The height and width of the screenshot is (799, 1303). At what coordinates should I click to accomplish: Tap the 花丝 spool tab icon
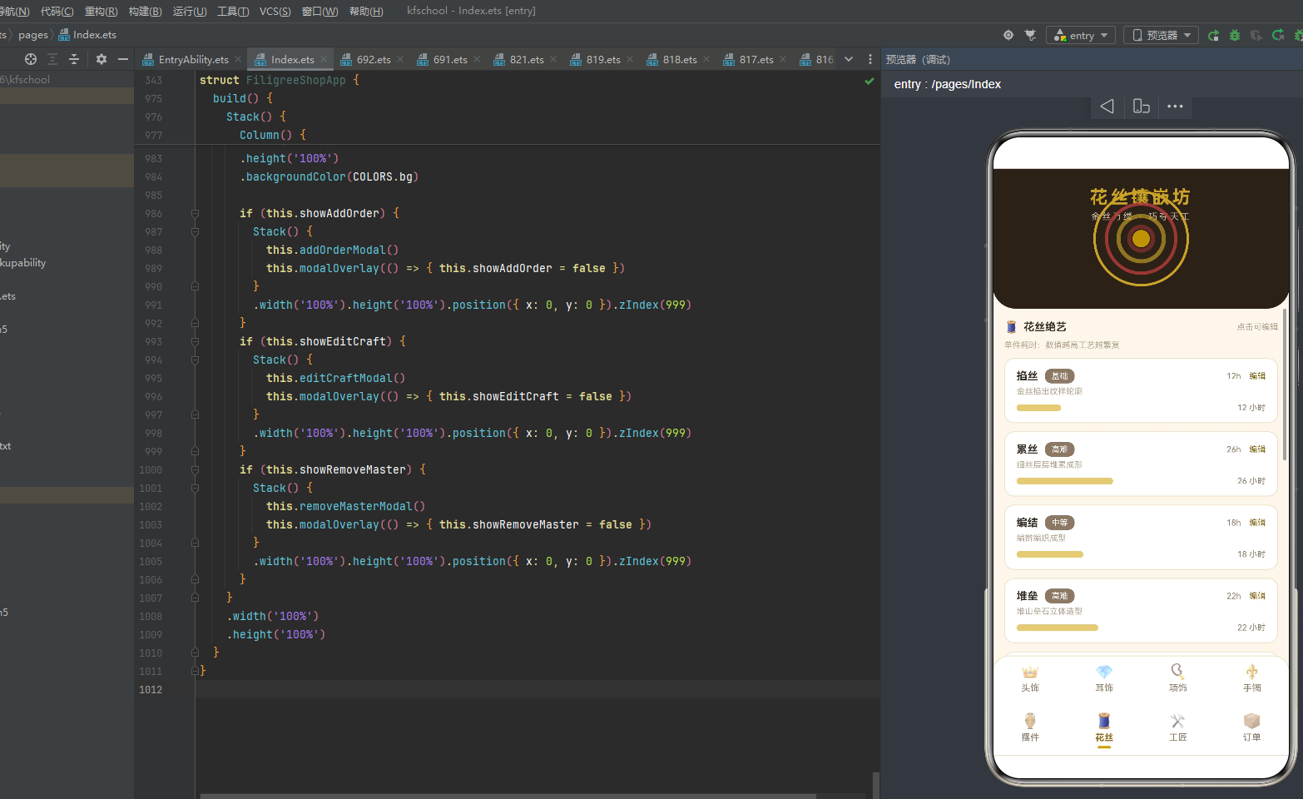point(1104,721)
